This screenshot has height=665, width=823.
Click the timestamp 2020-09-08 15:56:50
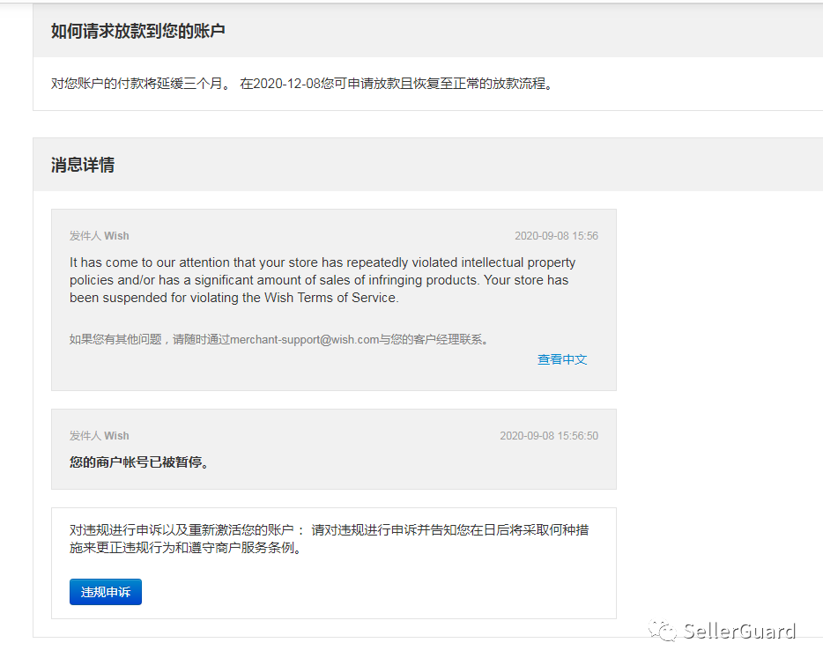(x=548, y=435)
